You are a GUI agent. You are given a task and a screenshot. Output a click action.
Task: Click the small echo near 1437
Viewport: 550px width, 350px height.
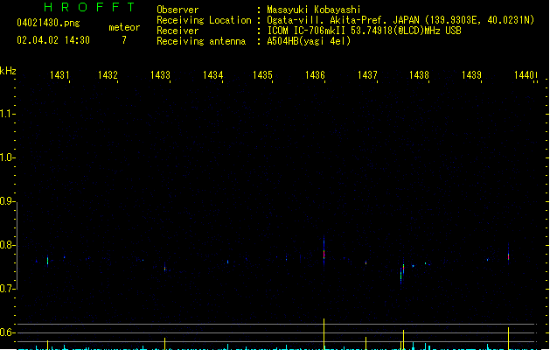[366, 262]
